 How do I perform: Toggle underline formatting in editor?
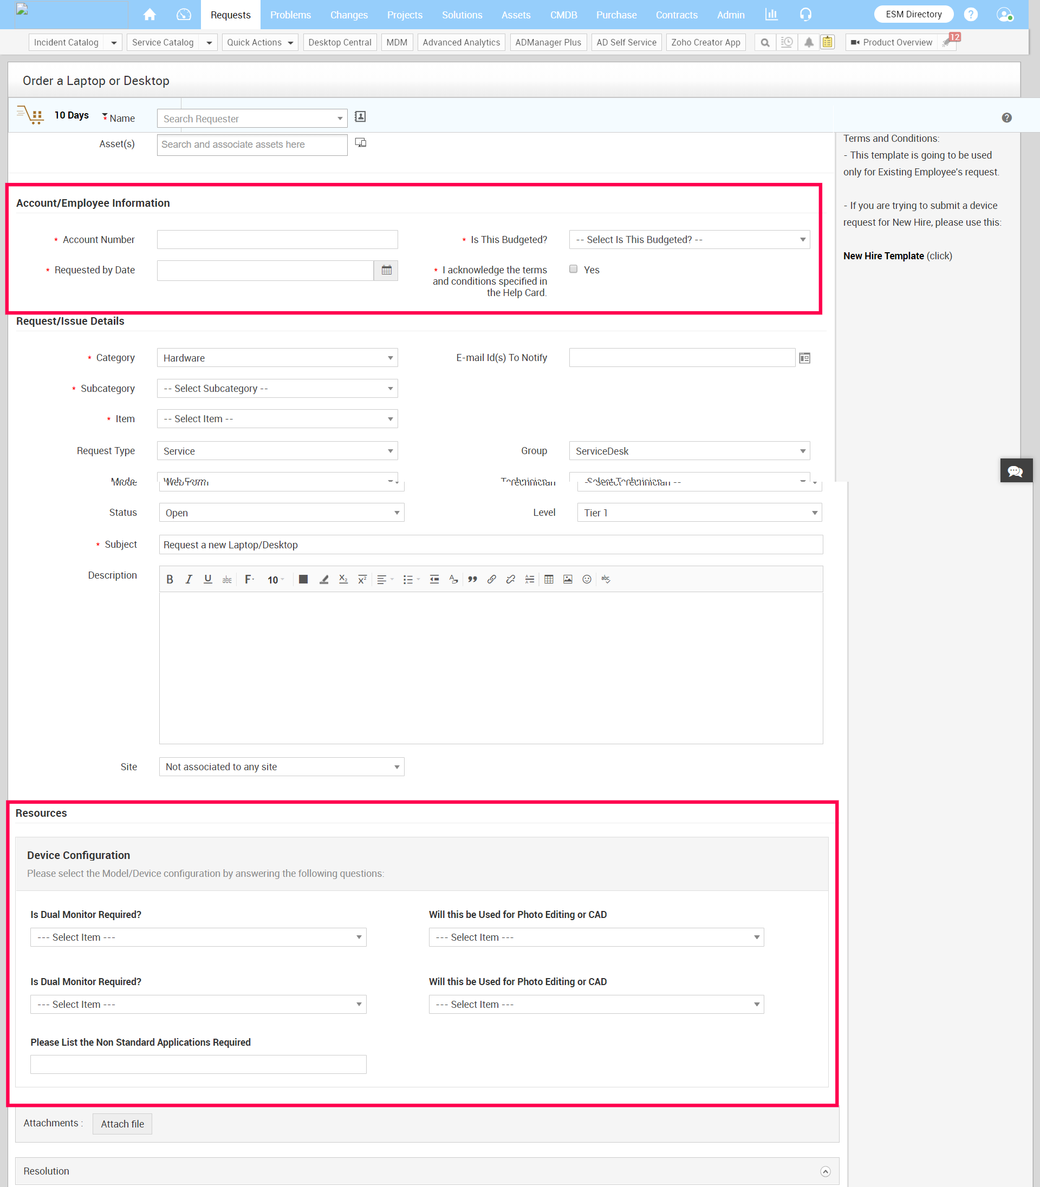(x=208, y=579)
